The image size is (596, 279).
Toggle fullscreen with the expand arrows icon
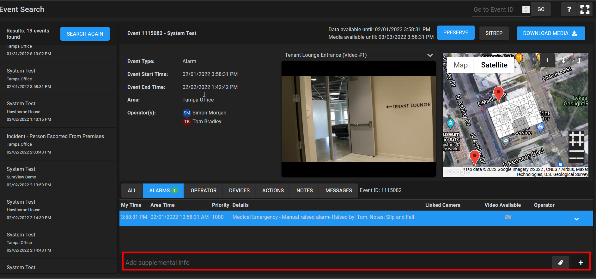coord(585,9)
